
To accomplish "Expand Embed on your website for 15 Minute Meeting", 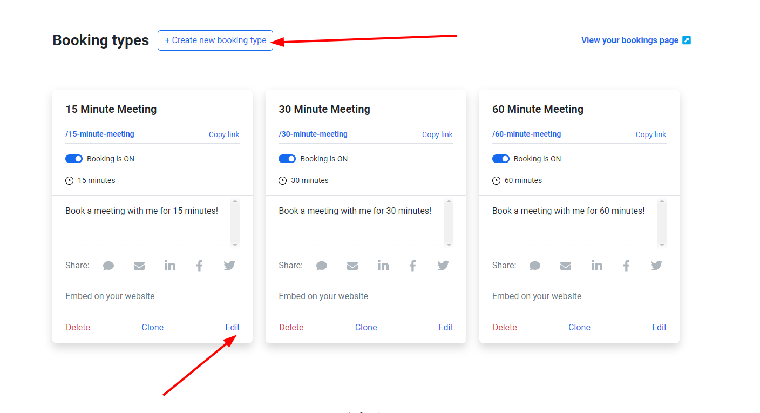I will tap(110, 296).
